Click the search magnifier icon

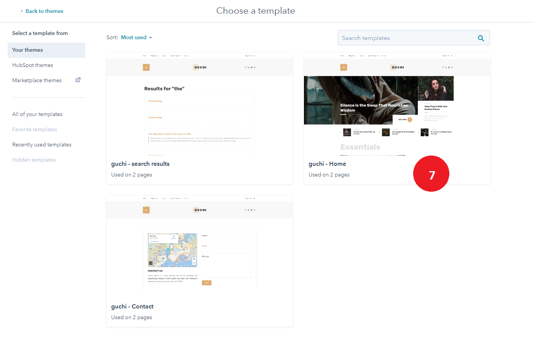coord(481,38)
